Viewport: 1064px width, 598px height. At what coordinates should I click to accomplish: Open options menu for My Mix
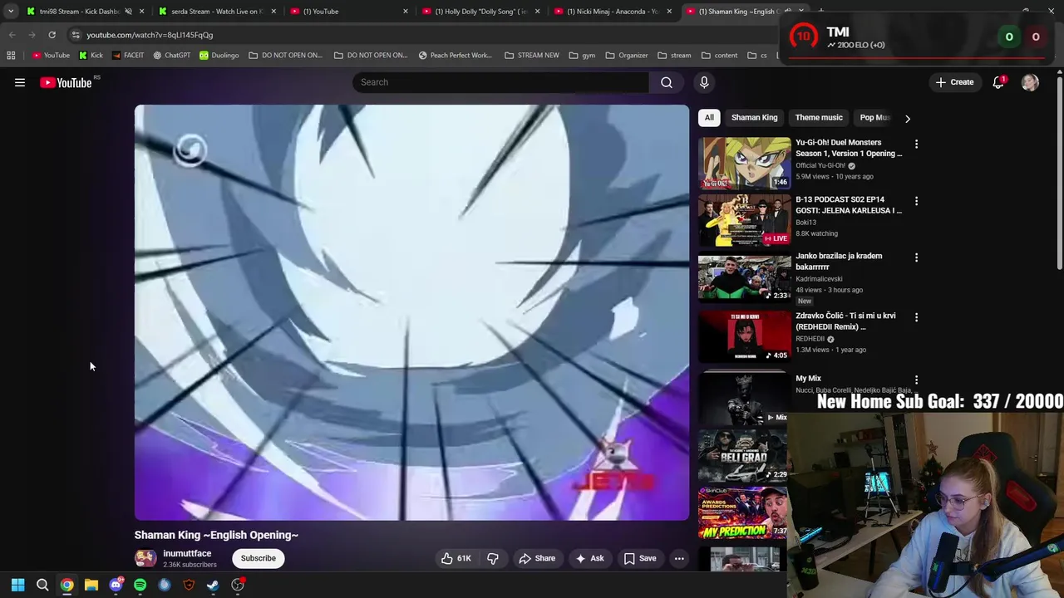[916, 380]
